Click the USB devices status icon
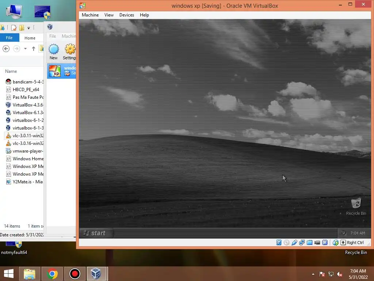The height and width of the screenshot is (281, 374). coord(294,243)
